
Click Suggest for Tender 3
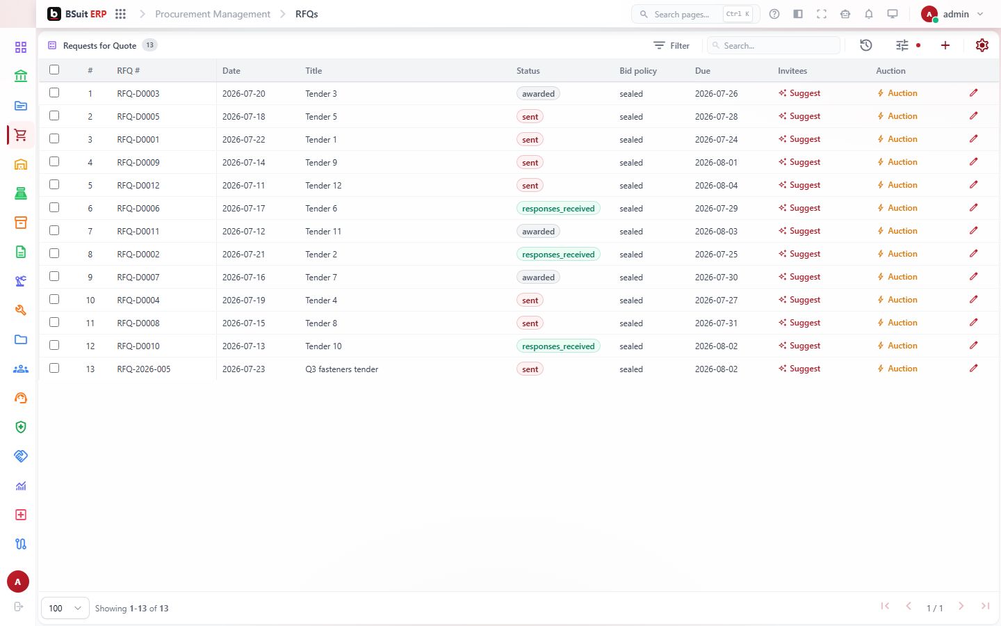pyautogui.click(x=799, y=93)
